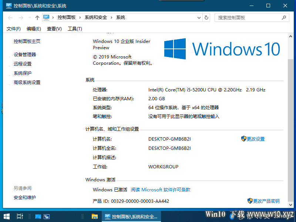Open File Explorer from taskbar
This screenshot has width=296, height=222.
pos(95,216)
